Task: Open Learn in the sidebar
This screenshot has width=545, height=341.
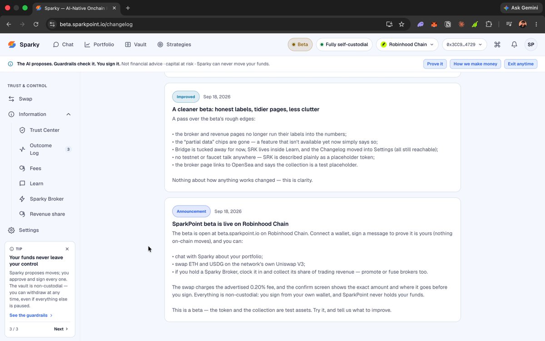Action: (45, 184)
